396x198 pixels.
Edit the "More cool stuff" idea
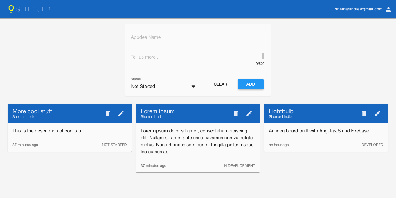click(x=121, y=113)
